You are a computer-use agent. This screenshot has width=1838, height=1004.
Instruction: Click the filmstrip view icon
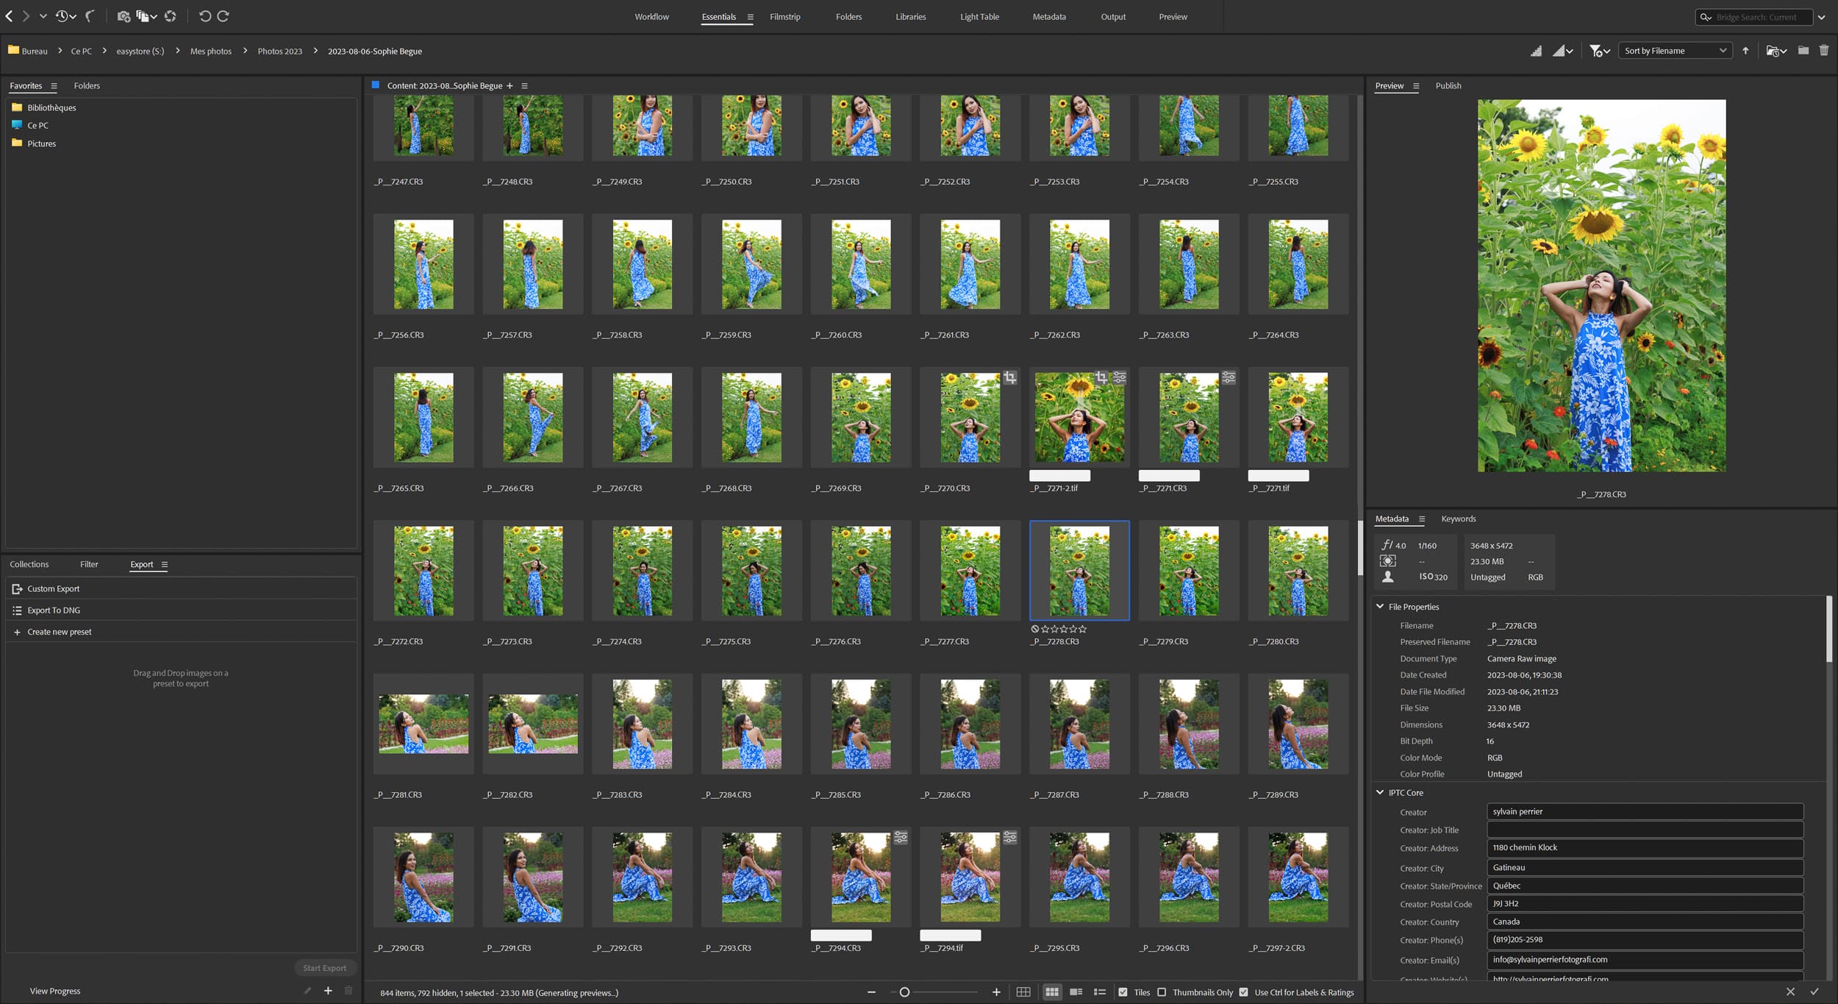(784, 16)
